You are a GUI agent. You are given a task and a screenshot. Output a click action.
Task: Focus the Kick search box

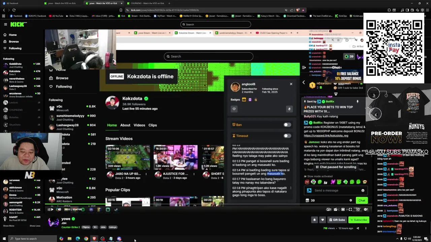(215, 24)
